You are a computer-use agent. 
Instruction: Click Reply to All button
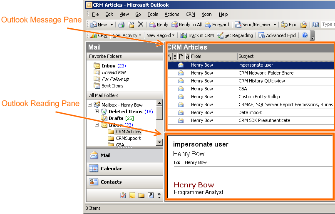point(187,25)
